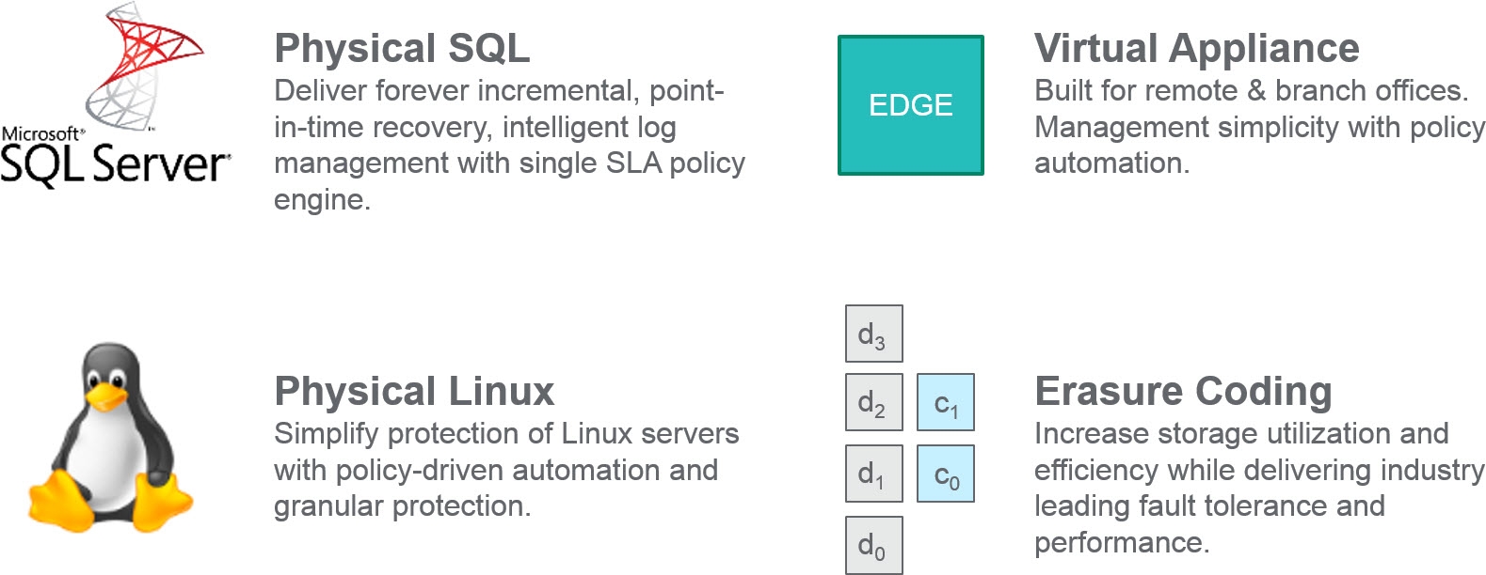
Task: Click the Erasure Coding heading
Action: pos(1183,392)
